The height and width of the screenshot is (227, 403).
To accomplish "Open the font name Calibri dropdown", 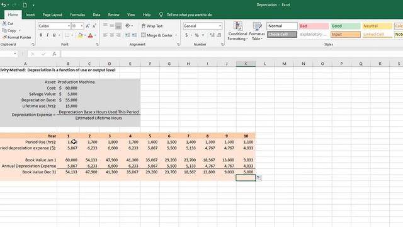I will 69,26.
